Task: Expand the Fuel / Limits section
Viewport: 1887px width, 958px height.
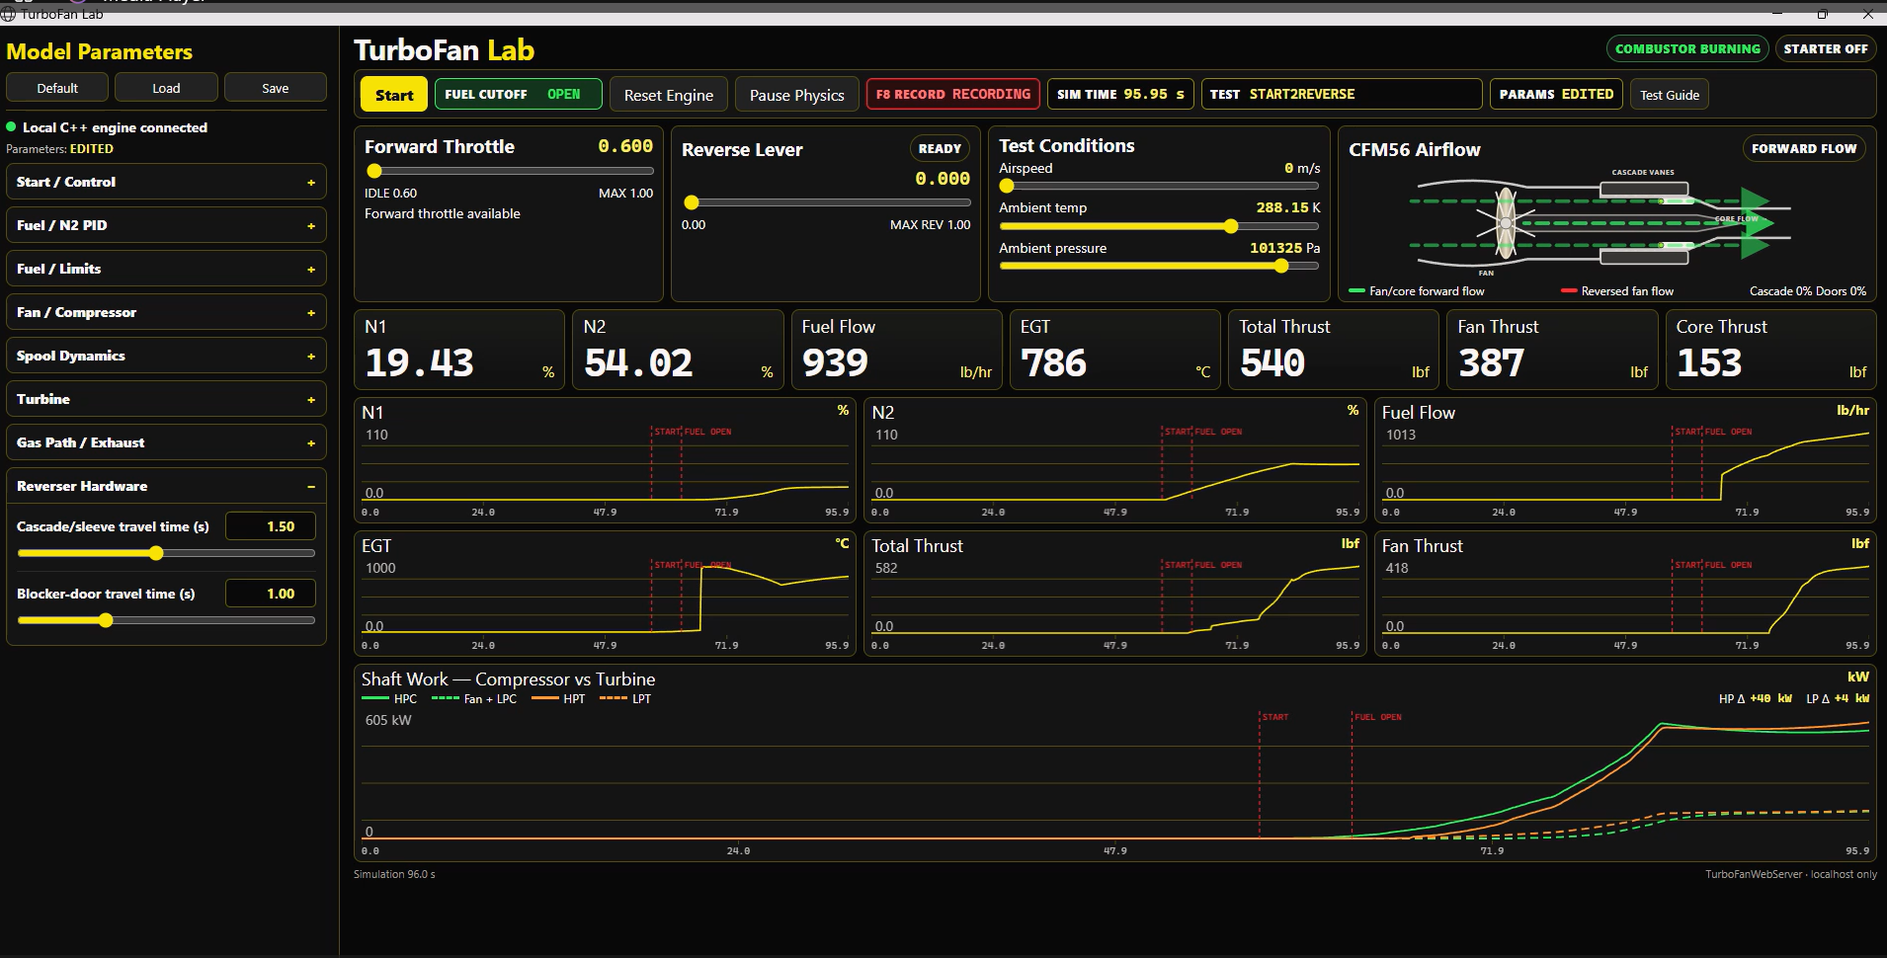Action: pyautogui.click(x=166, y=269)
